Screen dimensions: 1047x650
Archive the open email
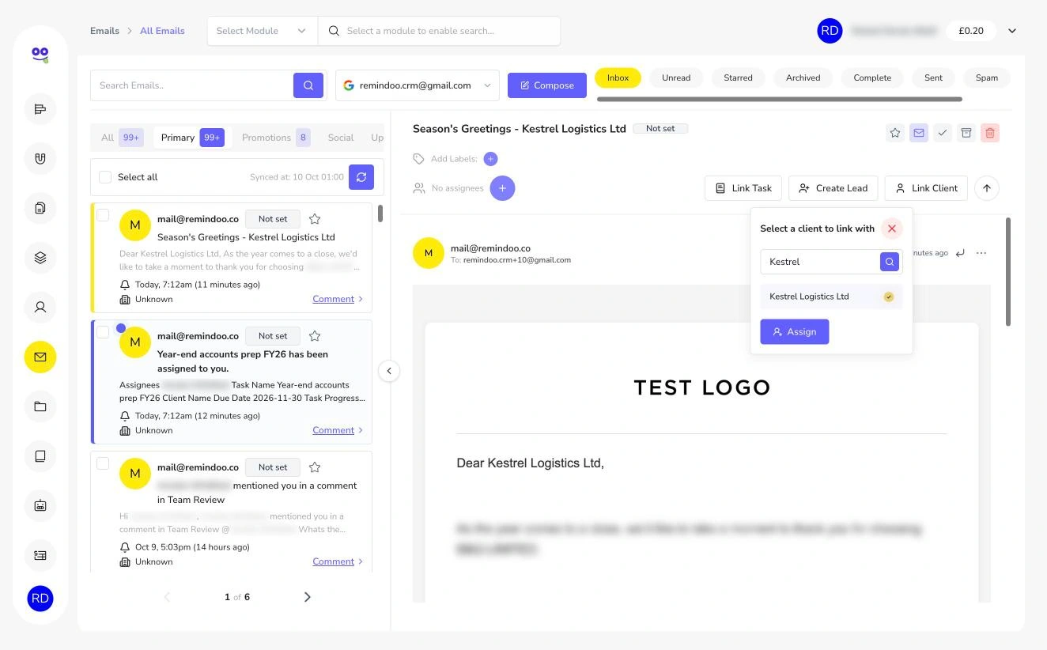tap(966, 133)
